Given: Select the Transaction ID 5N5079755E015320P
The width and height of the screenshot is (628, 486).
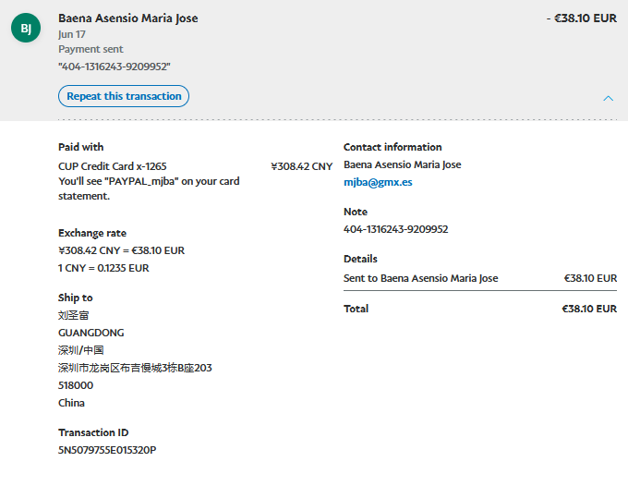Looking at the screenshot, I should (107, 450).
